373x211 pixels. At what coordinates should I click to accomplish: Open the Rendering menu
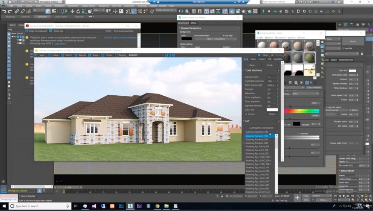click(104, 6)
